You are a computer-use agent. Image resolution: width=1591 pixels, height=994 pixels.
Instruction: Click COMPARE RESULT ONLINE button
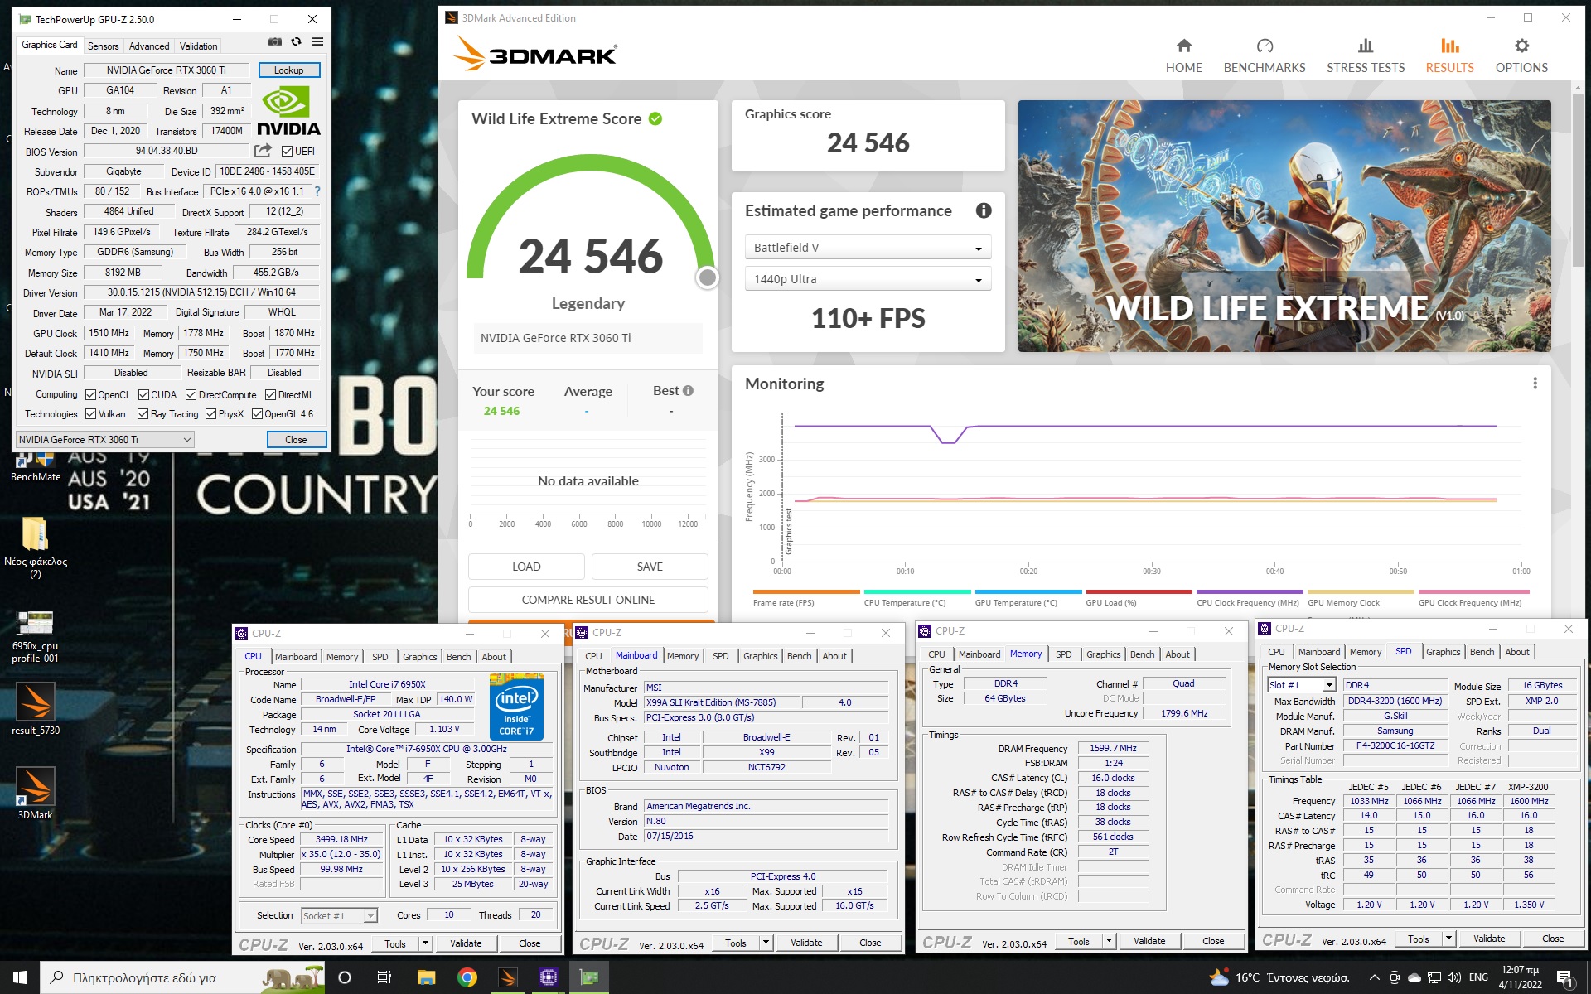tap(588, 600)
